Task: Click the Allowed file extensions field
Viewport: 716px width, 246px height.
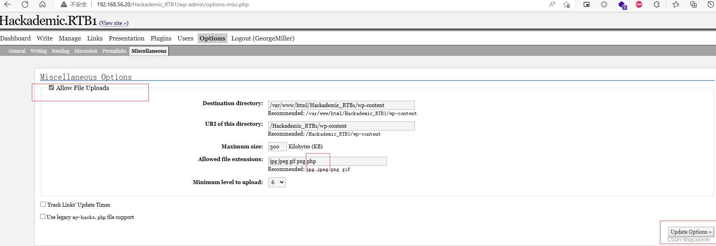Action: coord(327,161)
